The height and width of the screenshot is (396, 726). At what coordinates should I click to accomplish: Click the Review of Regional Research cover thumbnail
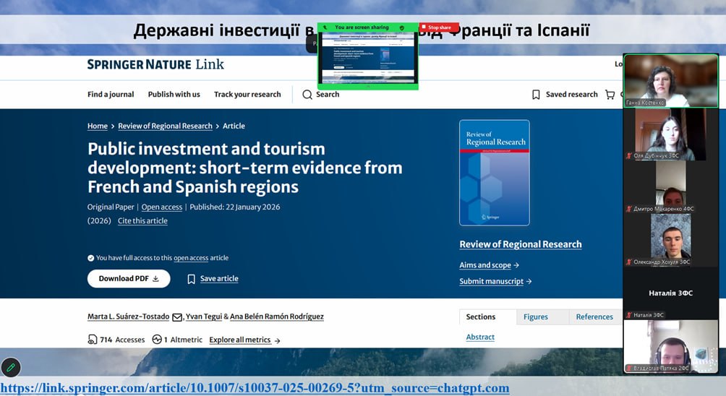[494, 173]
